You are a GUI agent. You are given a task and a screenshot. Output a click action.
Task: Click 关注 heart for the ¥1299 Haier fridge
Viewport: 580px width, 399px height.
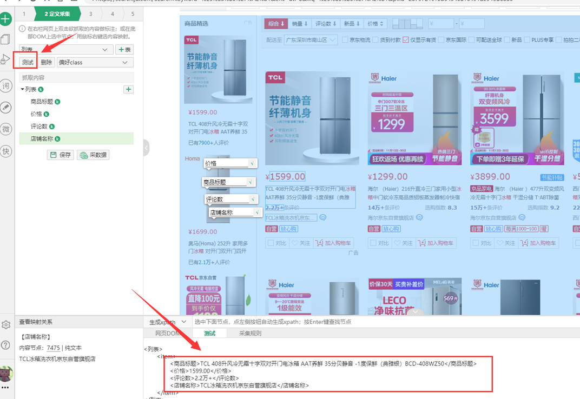[403, 243]
